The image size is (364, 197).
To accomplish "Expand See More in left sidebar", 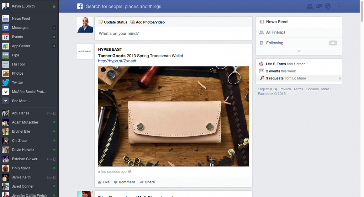I will pos(21,101).
